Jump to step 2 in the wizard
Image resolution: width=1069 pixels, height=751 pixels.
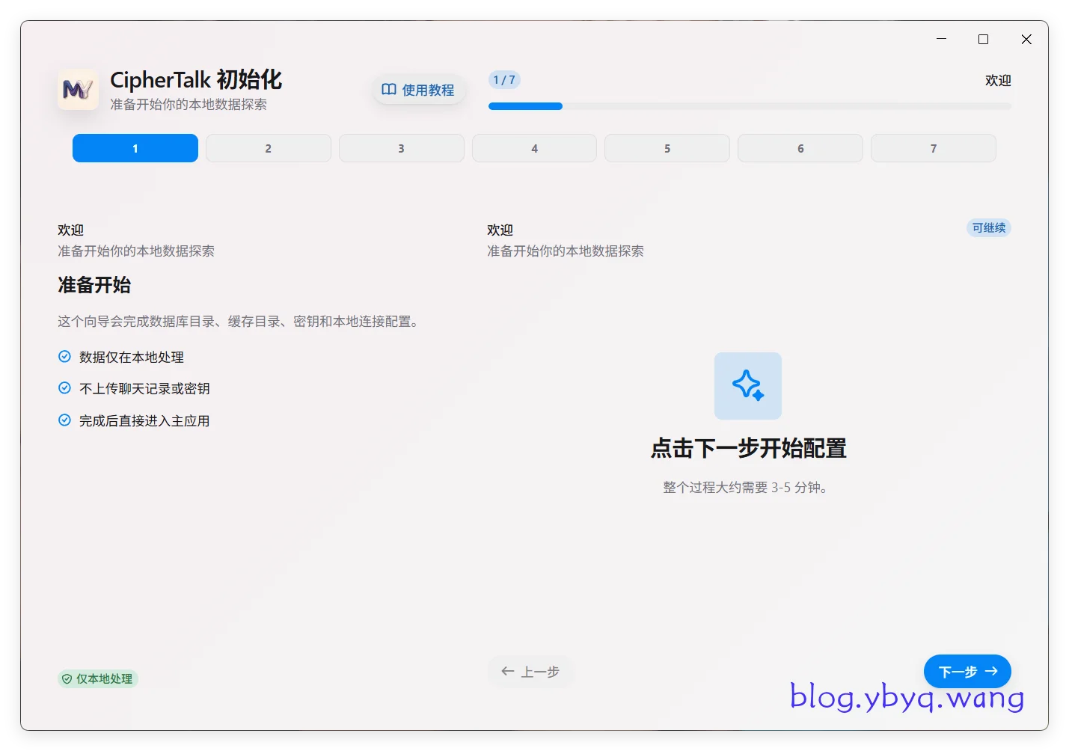tap(269, 148)
